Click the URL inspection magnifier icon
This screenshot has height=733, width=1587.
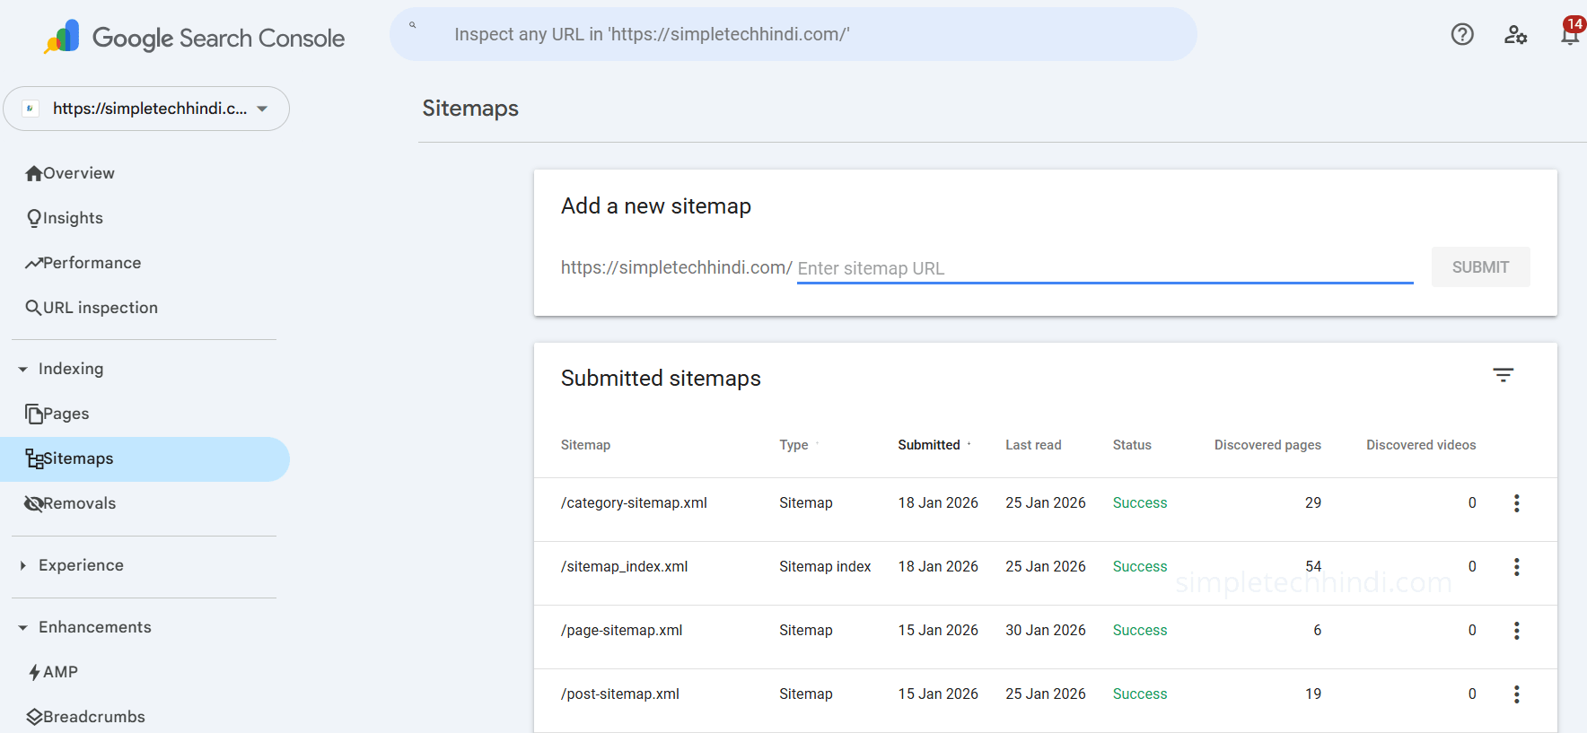34,308
